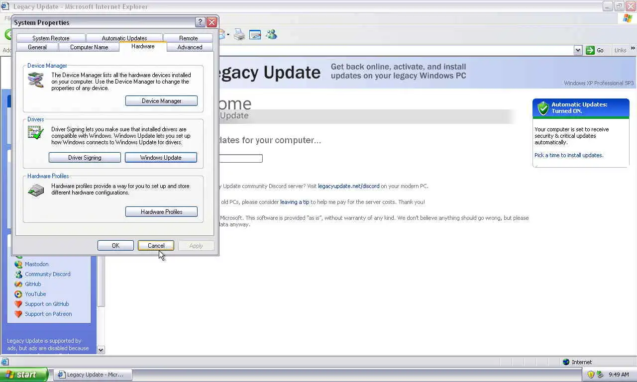
Task: Click the taskbar clock showing 9:49 AM
Action: (x=619, y=375)
